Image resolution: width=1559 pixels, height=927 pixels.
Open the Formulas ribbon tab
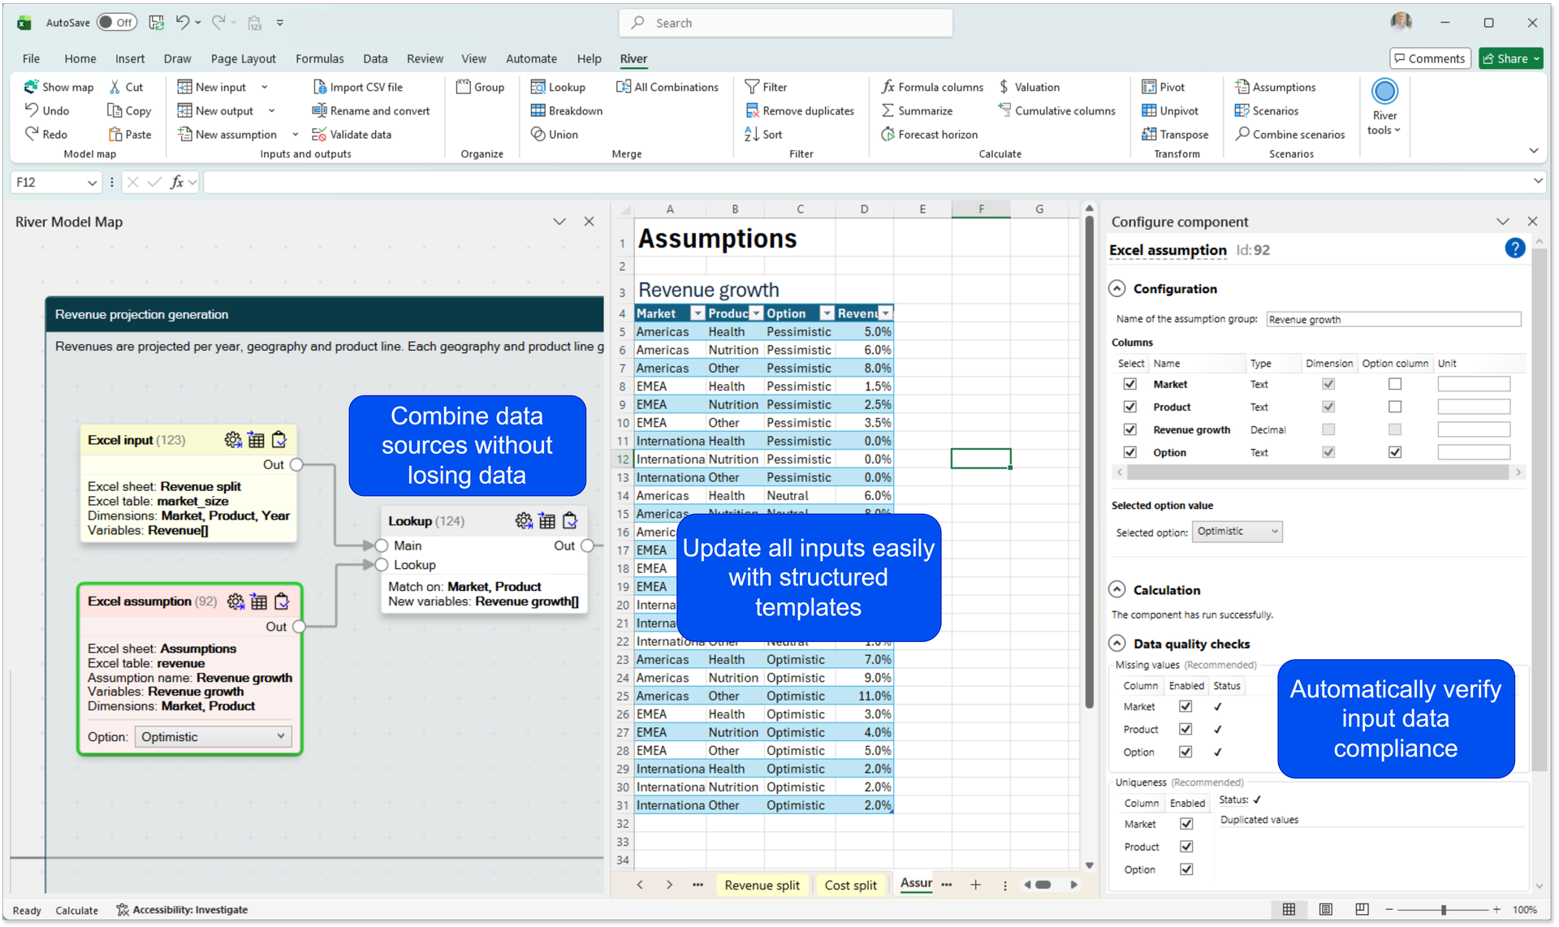click(319, 58)
